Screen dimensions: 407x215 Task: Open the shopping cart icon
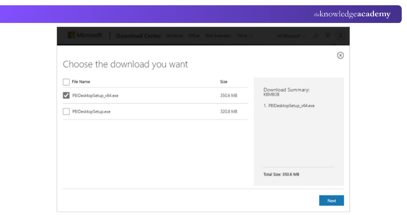point(328,35)
